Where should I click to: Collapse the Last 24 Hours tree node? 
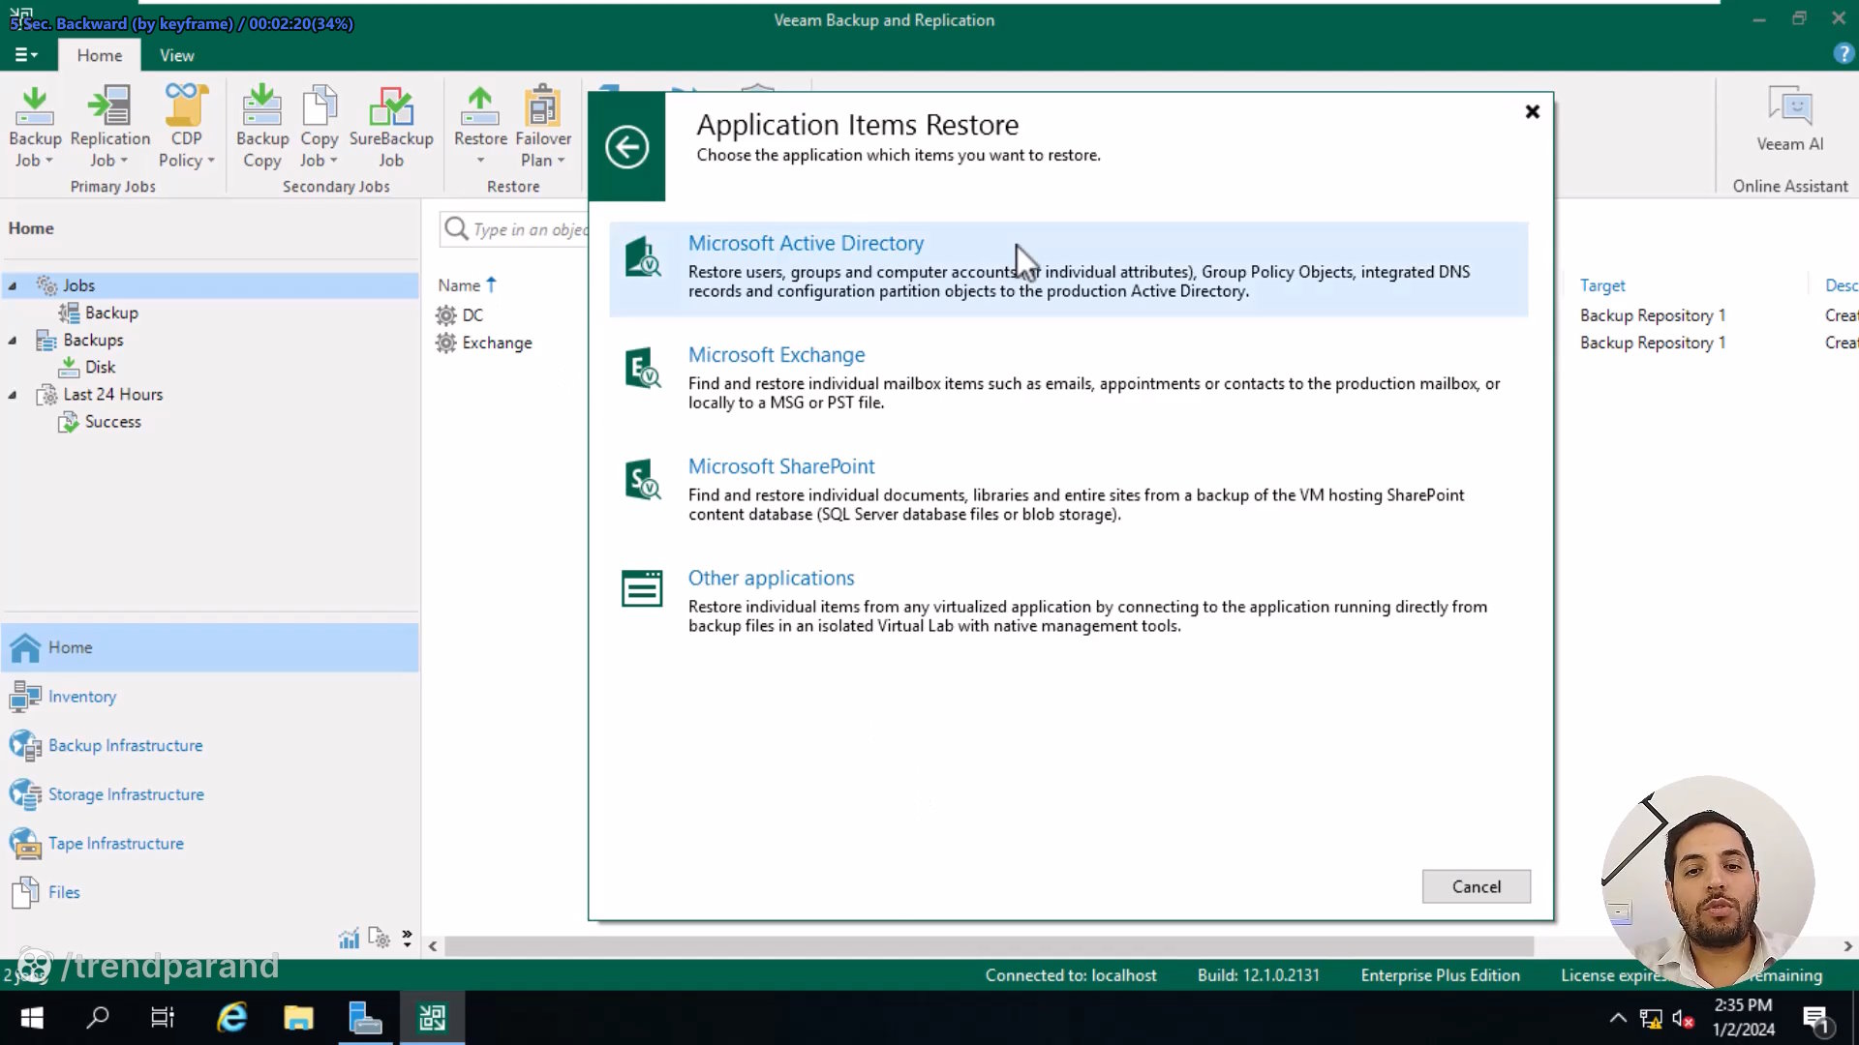coord(13,395)
